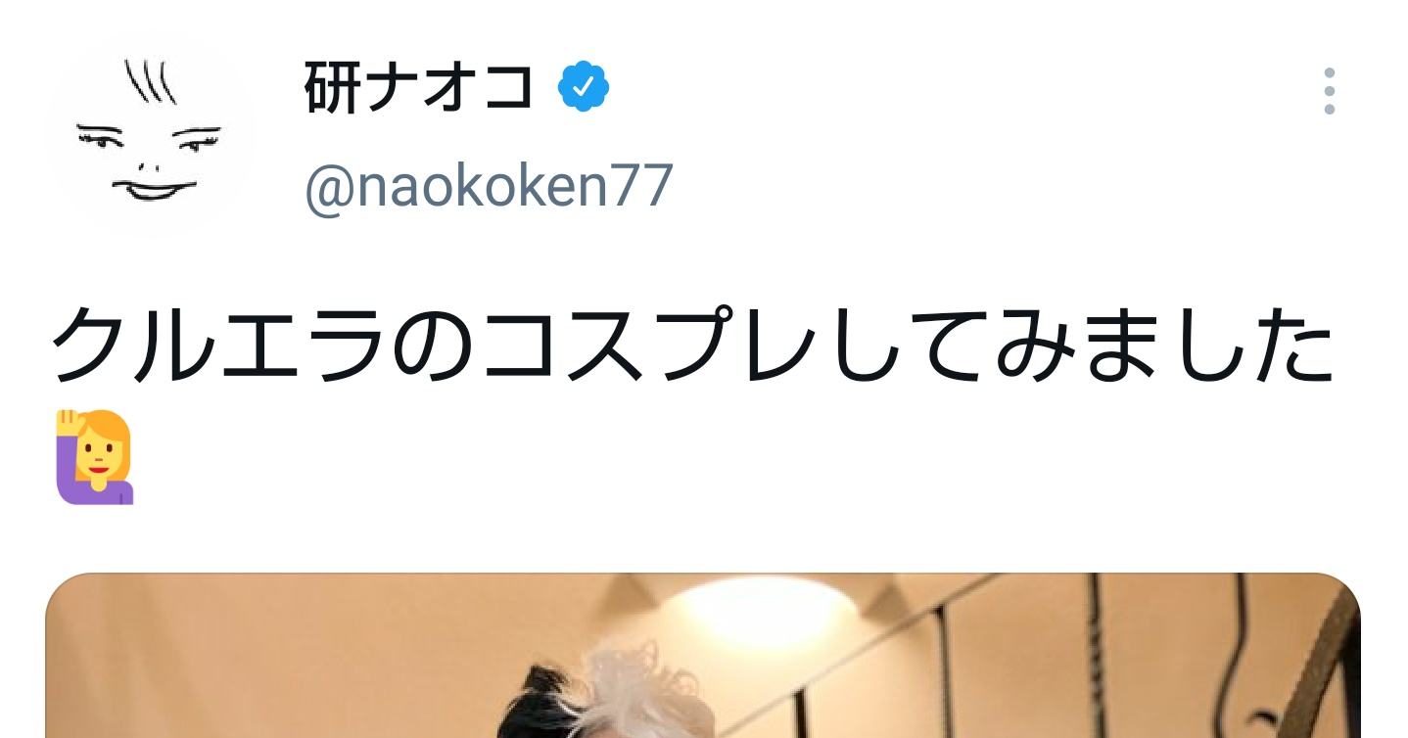Tap the avatar's left sketched eye
The height and width of the screenshot is (738, 1408).
pyautogui.click(x=102, y=138)
